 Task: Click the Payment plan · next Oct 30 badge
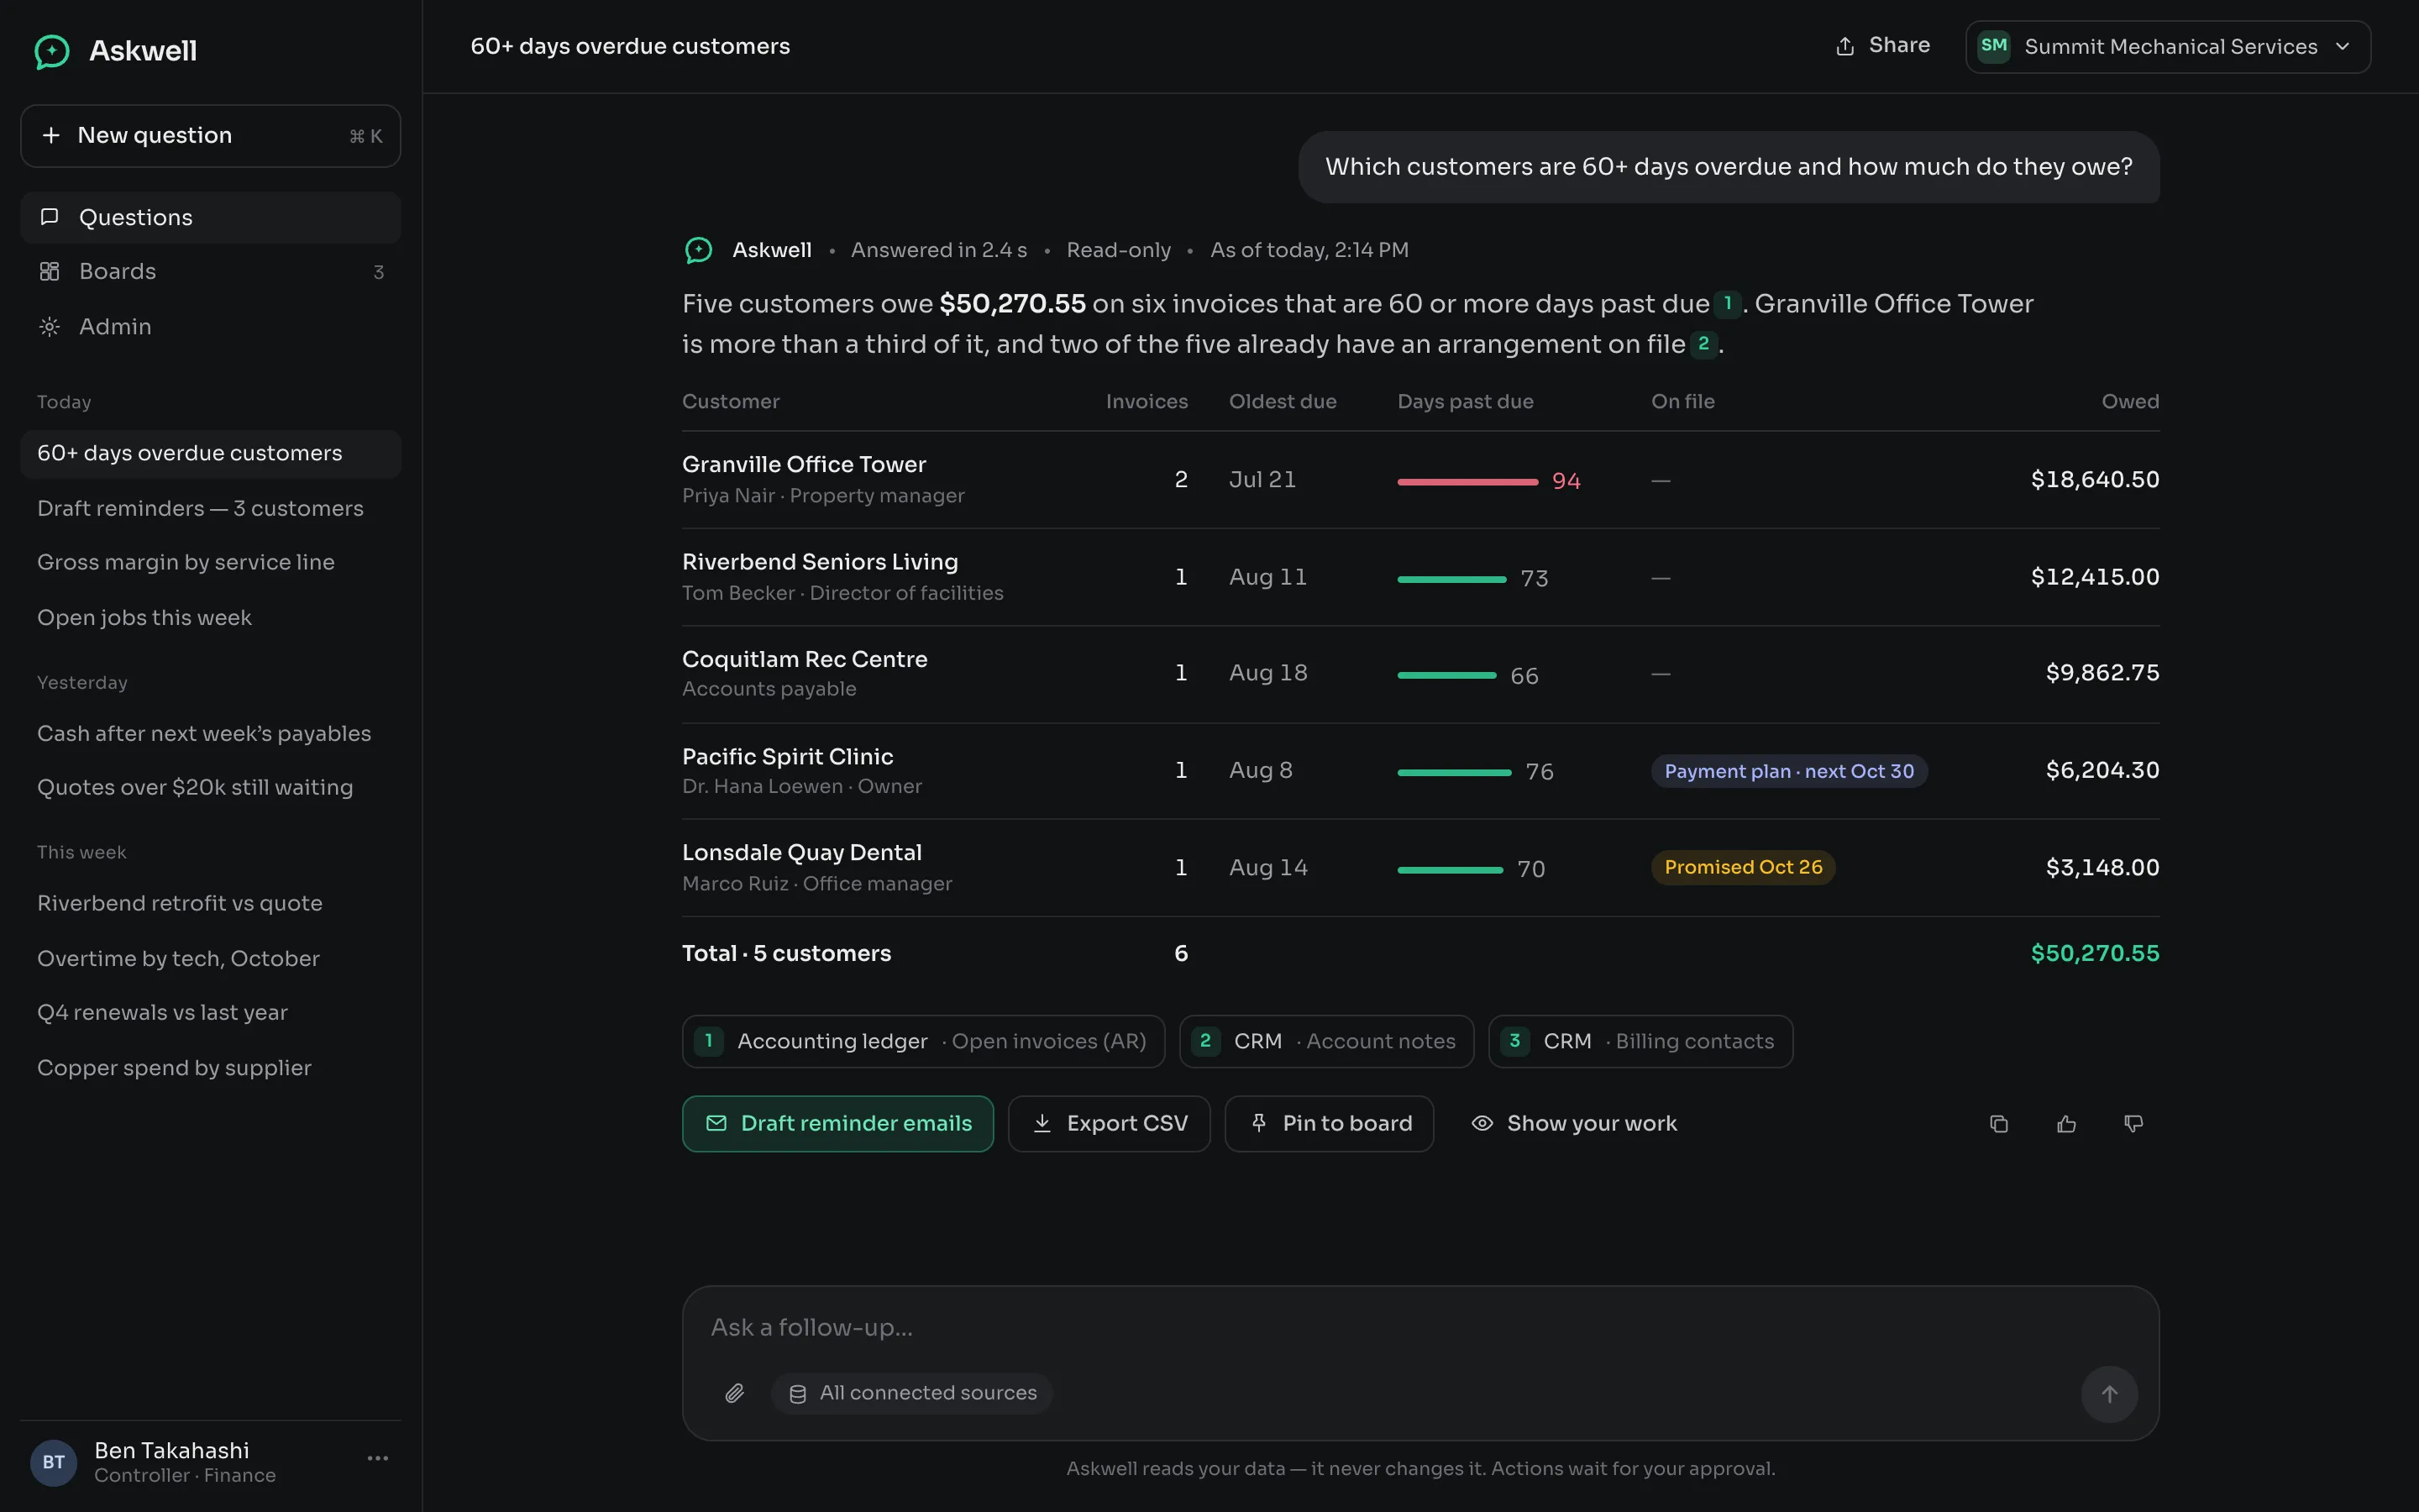(x=1789, y=771)
